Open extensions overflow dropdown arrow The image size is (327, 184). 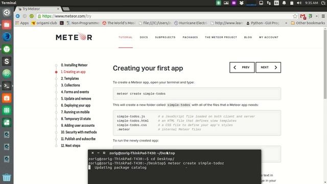pos(317,16)
